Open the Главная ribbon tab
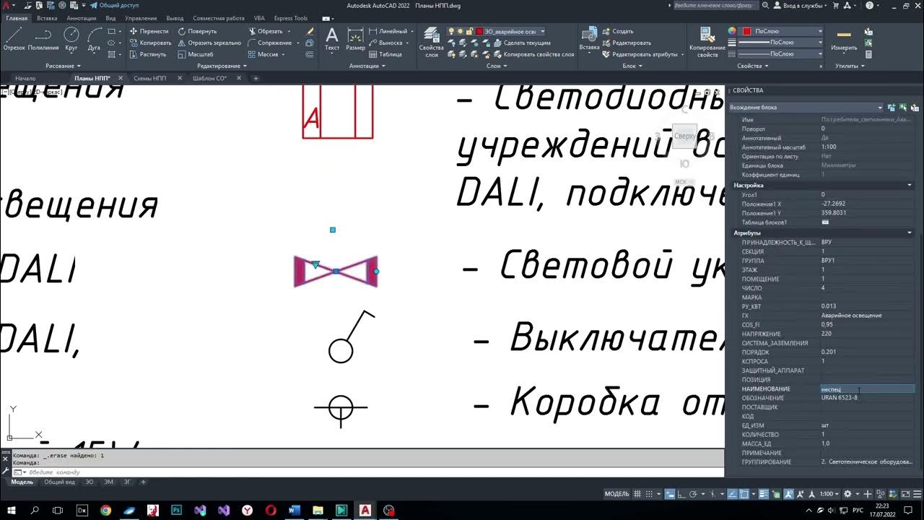The height and width of the screenshot is (520, 924). [17, 18]
